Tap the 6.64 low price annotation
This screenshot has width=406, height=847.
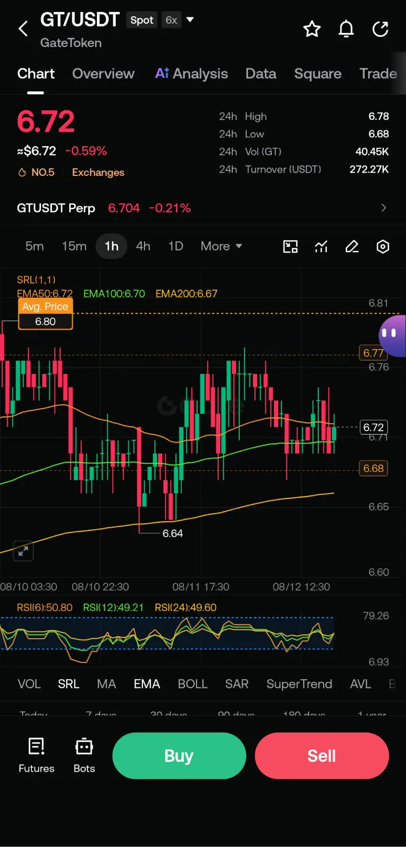(173, 533)
